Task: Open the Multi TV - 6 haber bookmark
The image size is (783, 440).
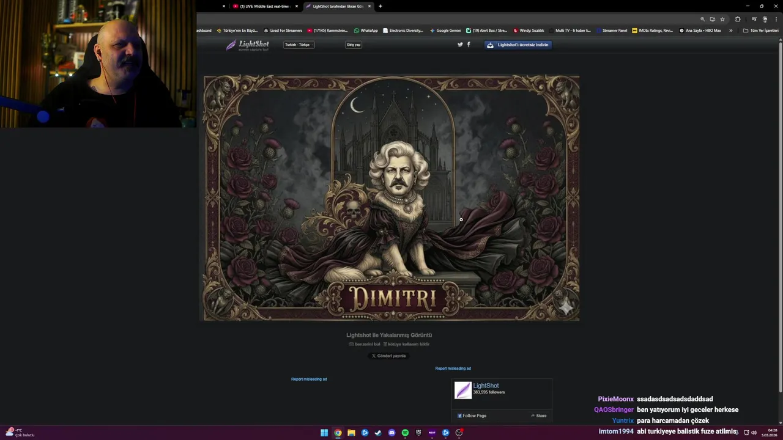Action: click(x=570, y=30)
